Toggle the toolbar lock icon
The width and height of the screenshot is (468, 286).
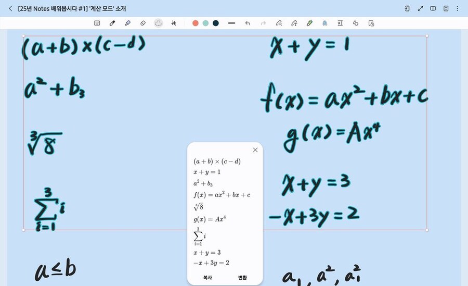pyautogui.click(x=371, y=23)
